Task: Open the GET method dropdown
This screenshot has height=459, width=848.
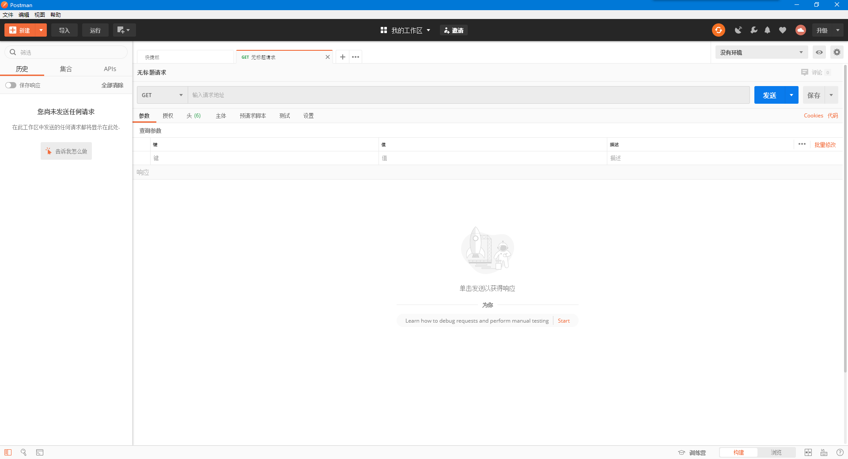Action: 162,95
